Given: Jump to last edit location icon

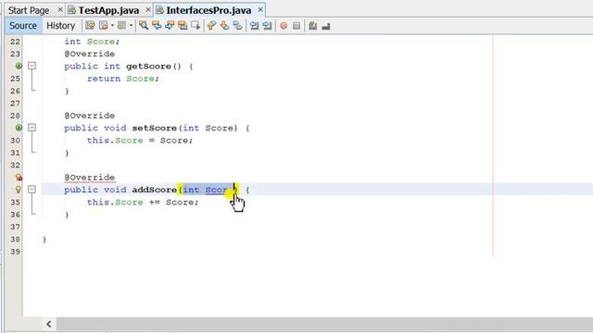Looking at the screenshot, I should (90, 26).
